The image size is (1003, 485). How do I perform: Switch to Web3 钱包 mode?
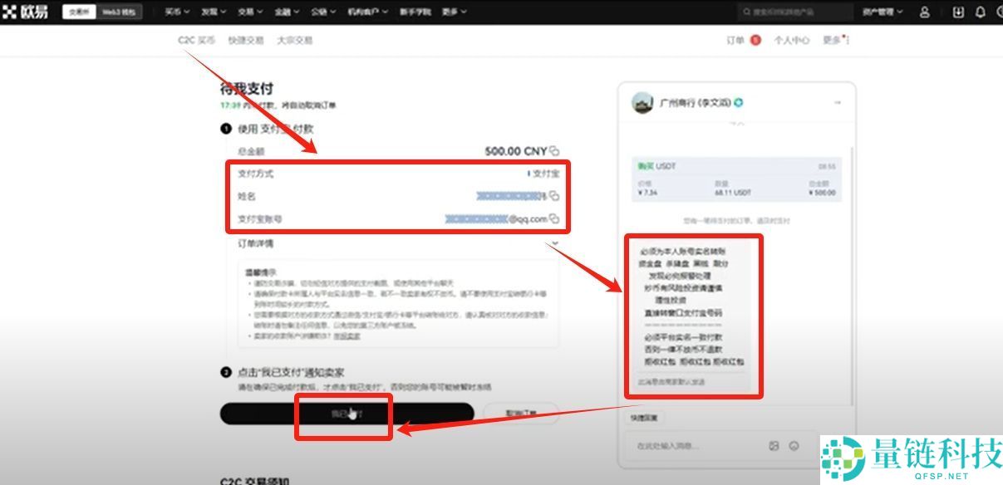pos(120,12)
